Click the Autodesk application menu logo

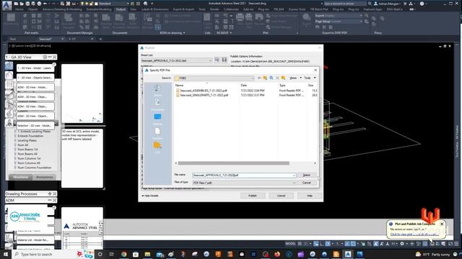tap(7, 6)
